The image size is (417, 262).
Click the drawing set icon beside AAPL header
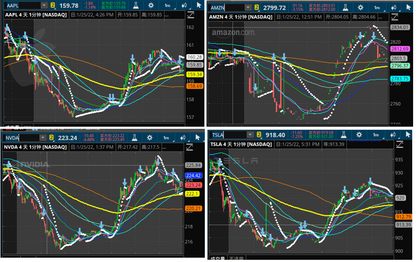click(x=191, y=15)
